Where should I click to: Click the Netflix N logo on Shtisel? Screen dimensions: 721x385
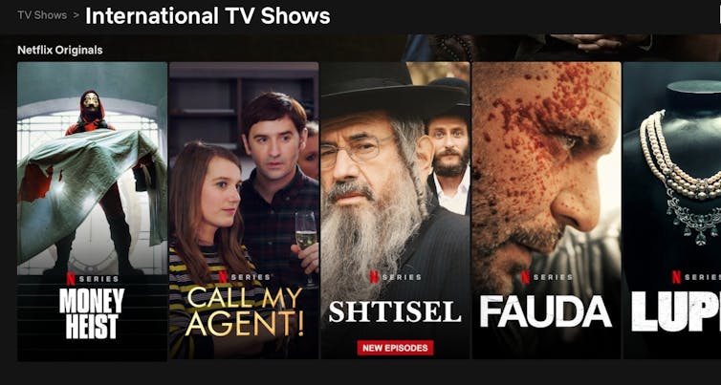(374, 277)
